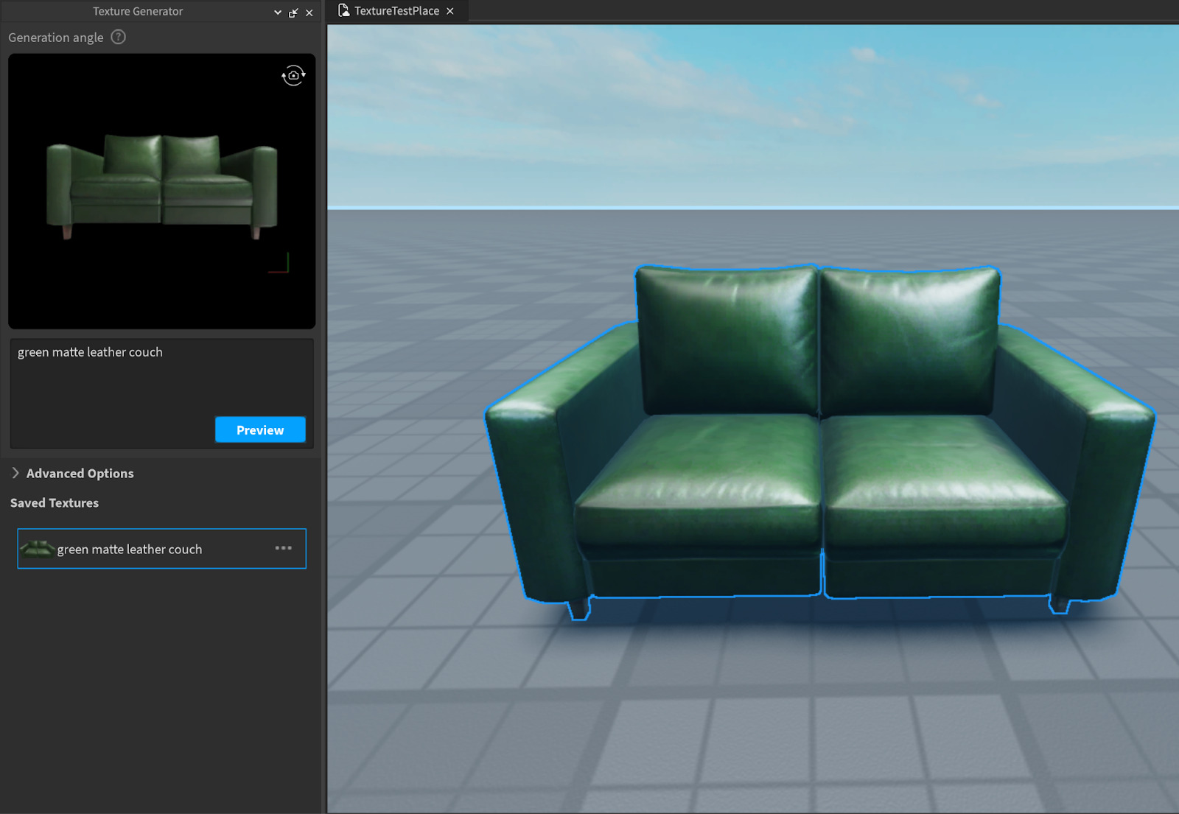
Task: Click the couch preview in Generation angle viewer
Action: coord(162,187)
